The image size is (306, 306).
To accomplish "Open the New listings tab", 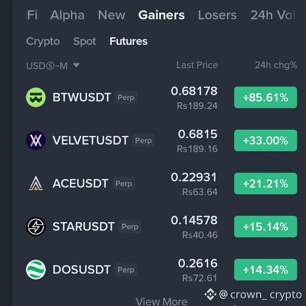I will [112, 15].
